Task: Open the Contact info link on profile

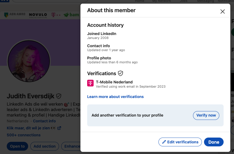Action: click(x=44, y=121)
